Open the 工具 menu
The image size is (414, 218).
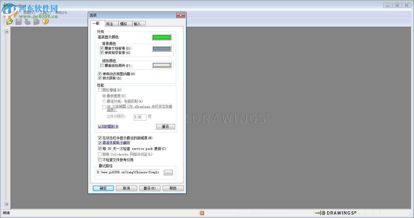(45, 13)
